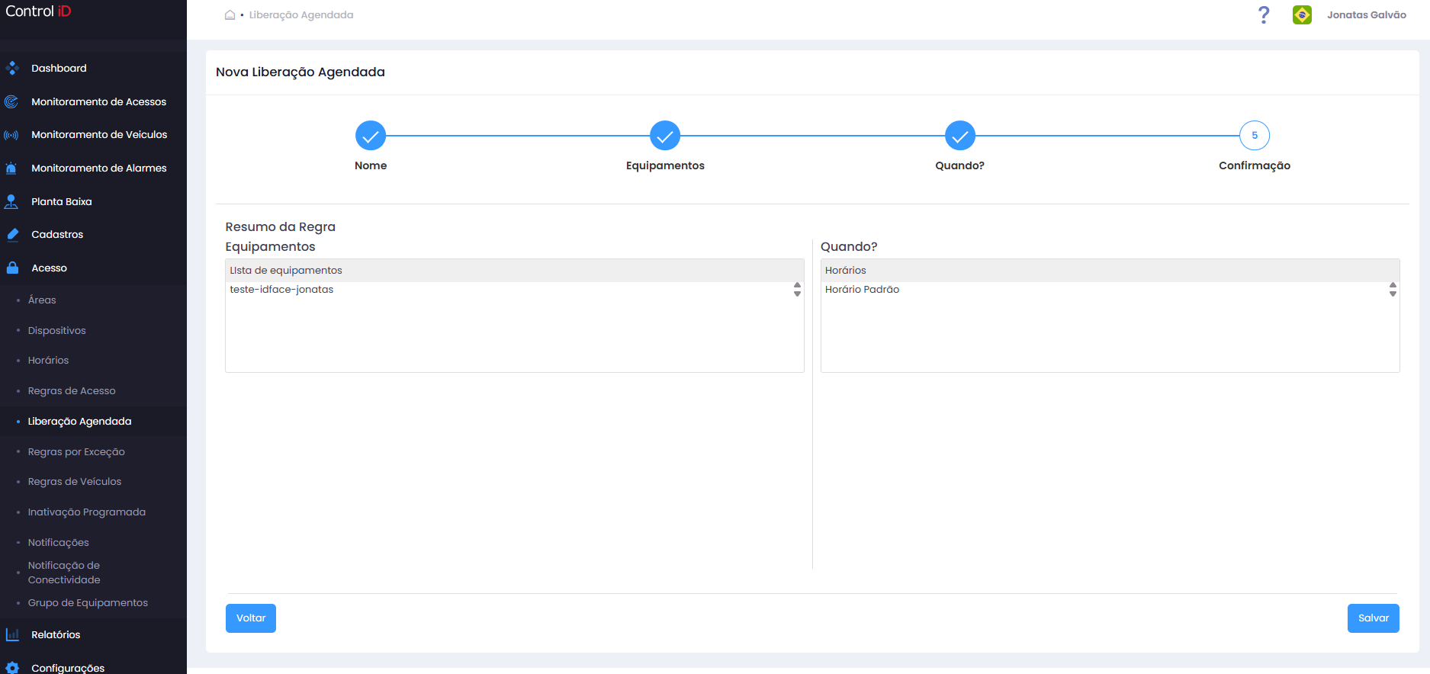The height and width of the screenshot is (674, 1430).
Task: Go to the completed Equipamentos step
Action: pos(665,136)
